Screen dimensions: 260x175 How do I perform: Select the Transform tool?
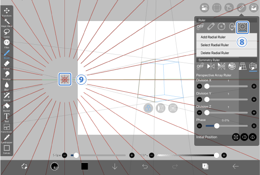(x=7, y=12)
